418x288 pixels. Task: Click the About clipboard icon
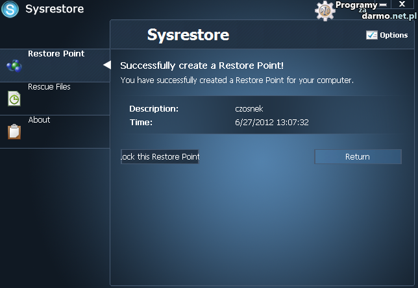[14, 132]
